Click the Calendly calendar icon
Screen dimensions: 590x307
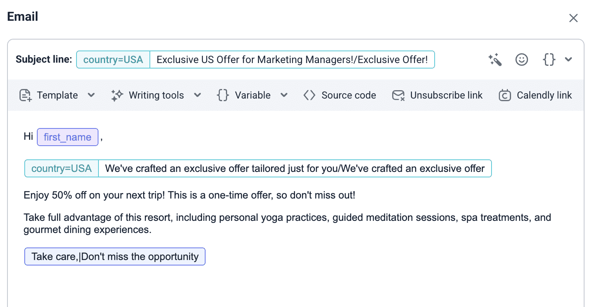[505, 96]
